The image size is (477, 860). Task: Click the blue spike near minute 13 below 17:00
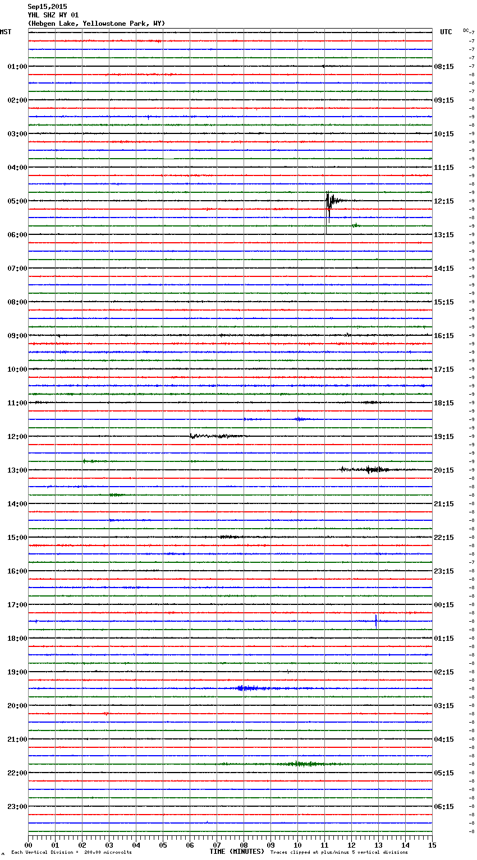(x=376, y=621)
